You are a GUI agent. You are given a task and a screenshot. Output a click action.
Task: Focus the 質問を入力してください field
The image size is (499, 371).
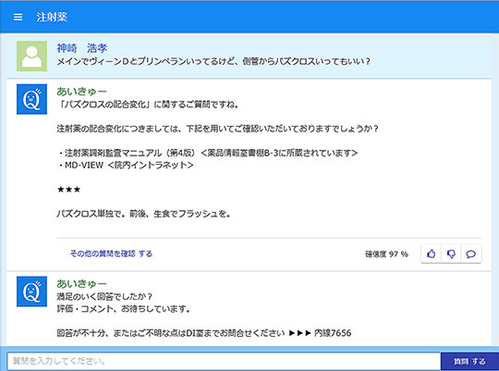(224, 362)
